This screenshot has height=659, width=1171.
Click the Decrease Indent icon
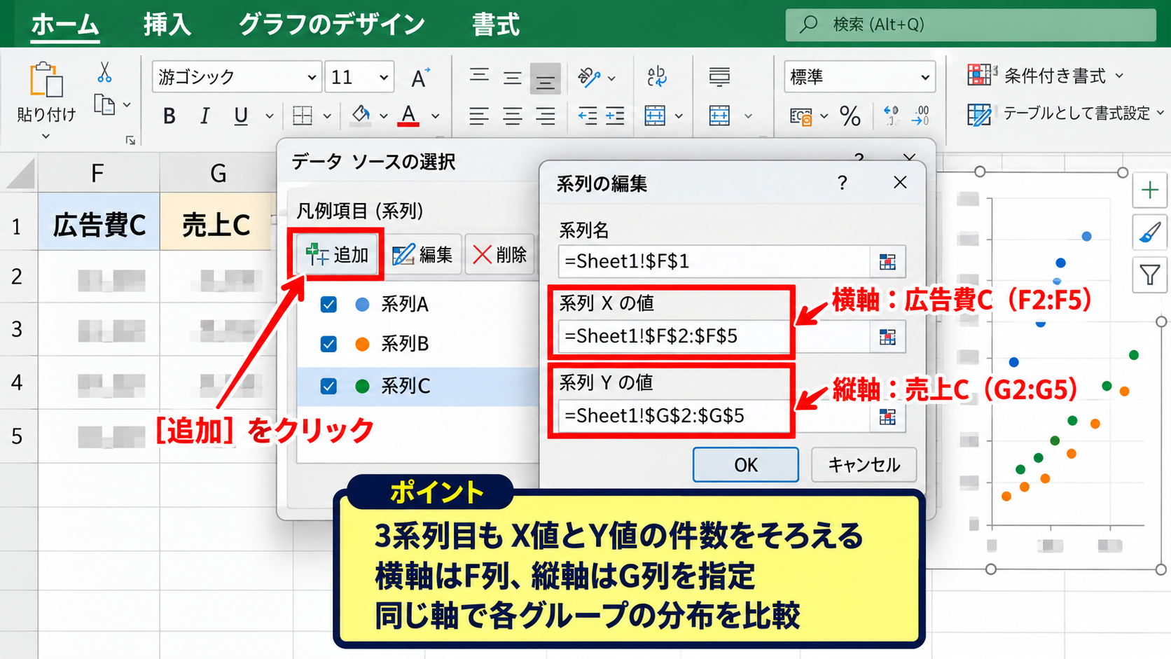click(x=588, y=116)
